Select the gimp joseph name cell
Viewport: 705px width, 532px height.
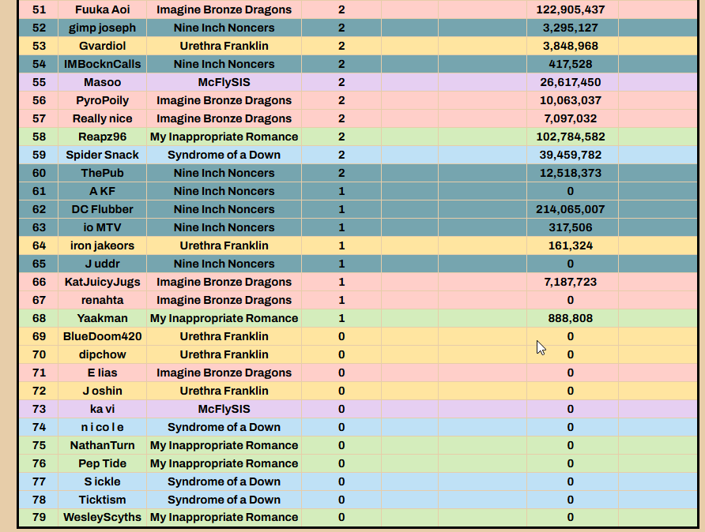[x=103, y=28]
